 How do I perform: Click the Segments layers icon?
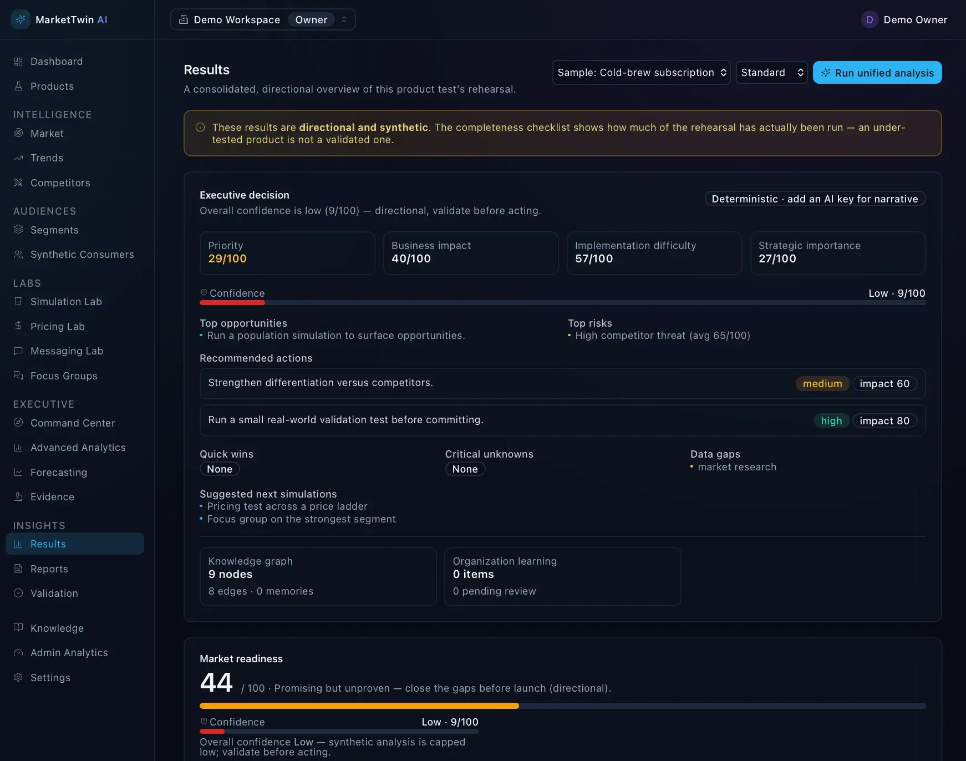pyautogui.click(x=18, y=230)
